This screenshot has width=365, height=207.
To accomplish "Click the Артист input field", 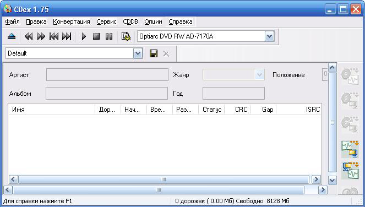I will pos(107,75).
